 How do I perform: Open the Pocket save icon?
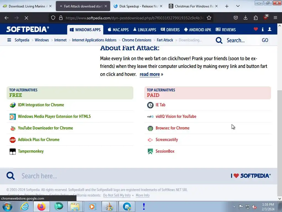[x=236, y=18]
